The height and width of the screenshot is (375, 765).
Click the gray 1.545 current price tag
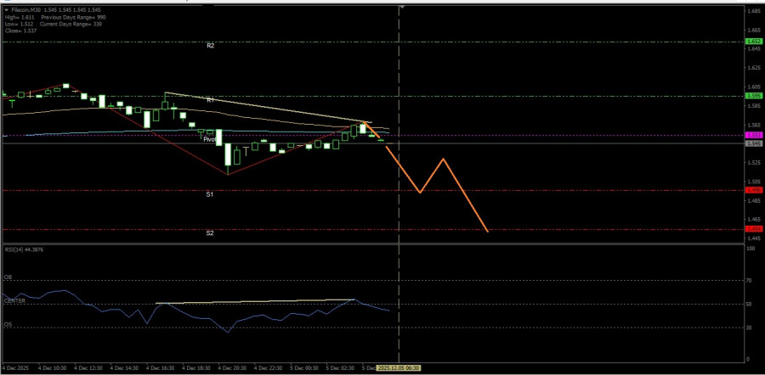pos(753,143)
